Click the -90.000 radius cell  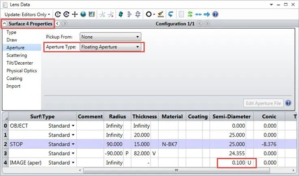pyautogui.click(x=114, y=154)
